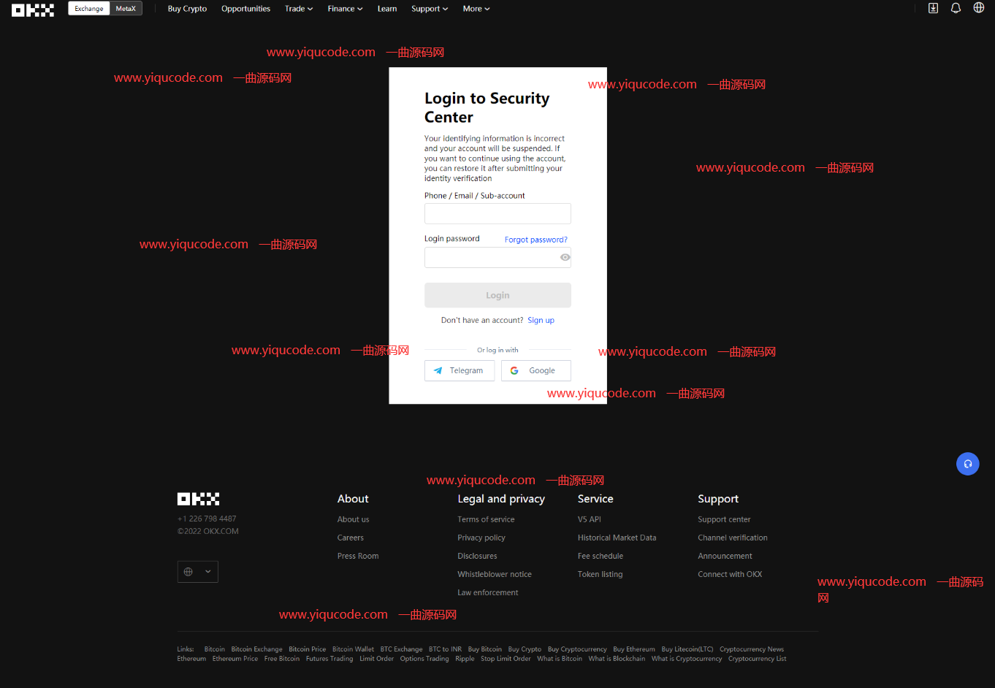Open the Token listing link
Image resolution: width=995 pixels, height=688 pixels.
(x=601, y=574)
